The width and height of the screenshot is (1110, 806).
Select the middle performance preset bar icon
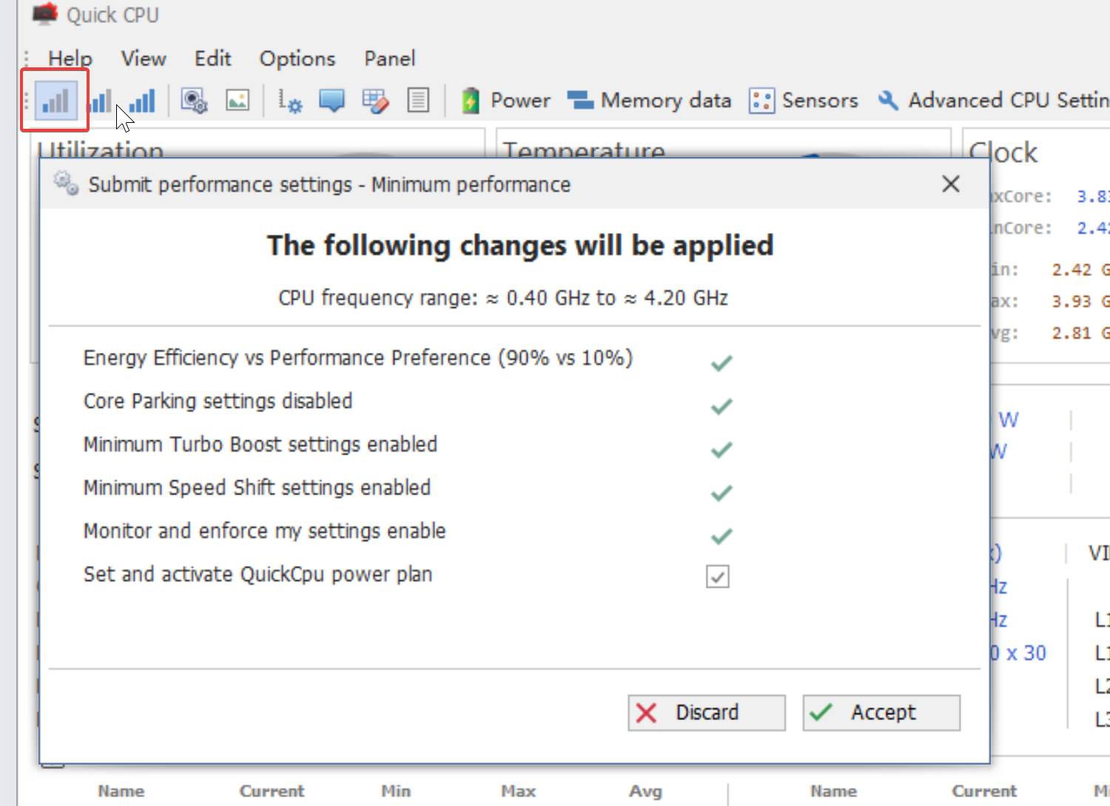tap(100, 101)
